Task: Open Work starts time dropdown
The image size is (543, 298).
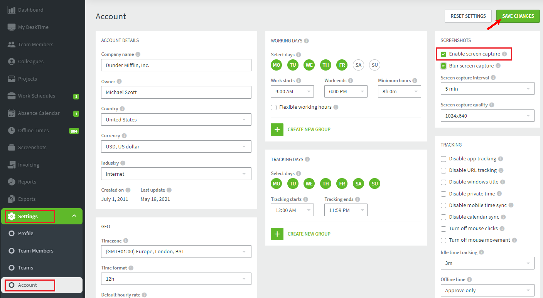Action: tap(292, 91)
